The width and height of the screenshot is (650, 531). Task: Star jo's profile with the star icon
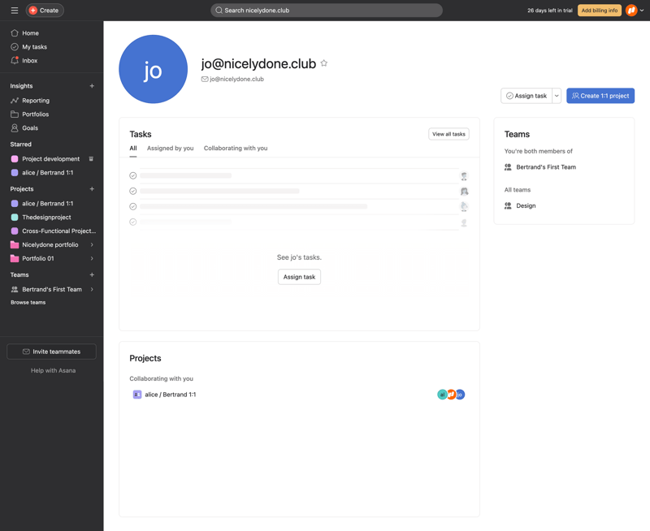[x=324, y=63]
